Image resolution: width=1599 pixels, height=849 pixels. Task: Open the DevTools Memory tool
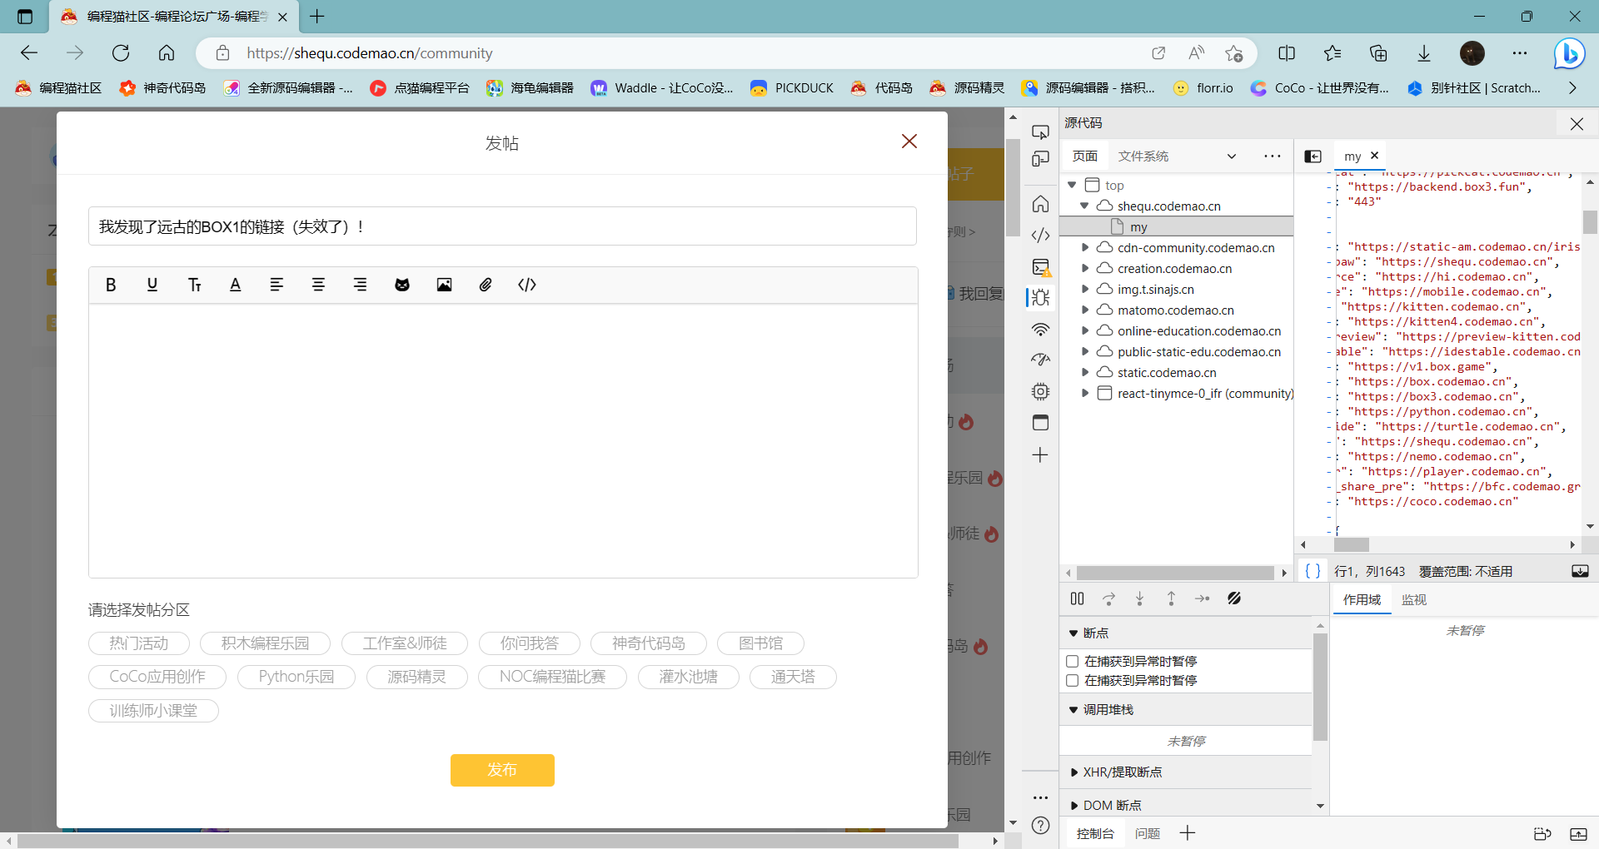tap(1040, 391)
